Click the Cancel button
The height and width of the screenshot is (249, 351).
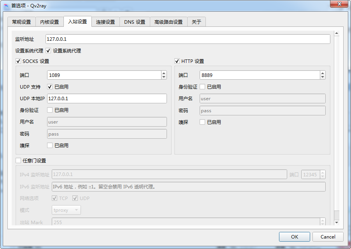coord(328,237)
